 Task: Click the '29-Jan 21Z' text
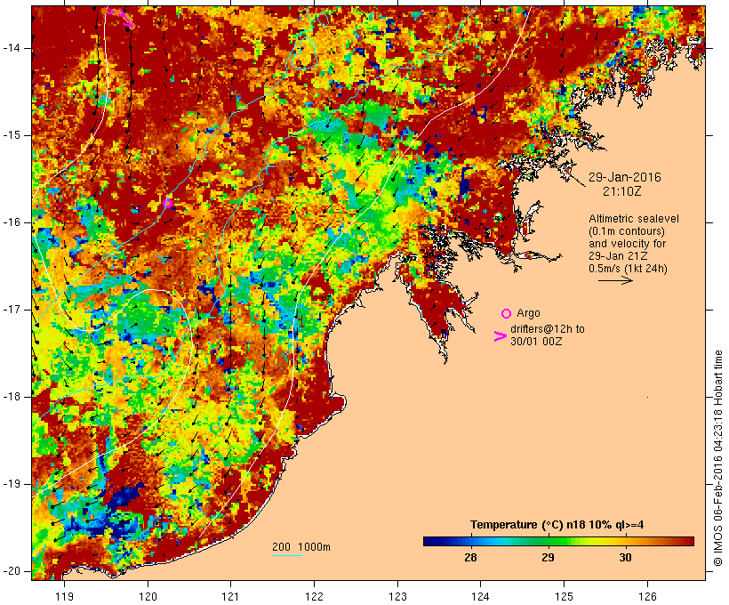pyautogui.click(x=619, y=256)
